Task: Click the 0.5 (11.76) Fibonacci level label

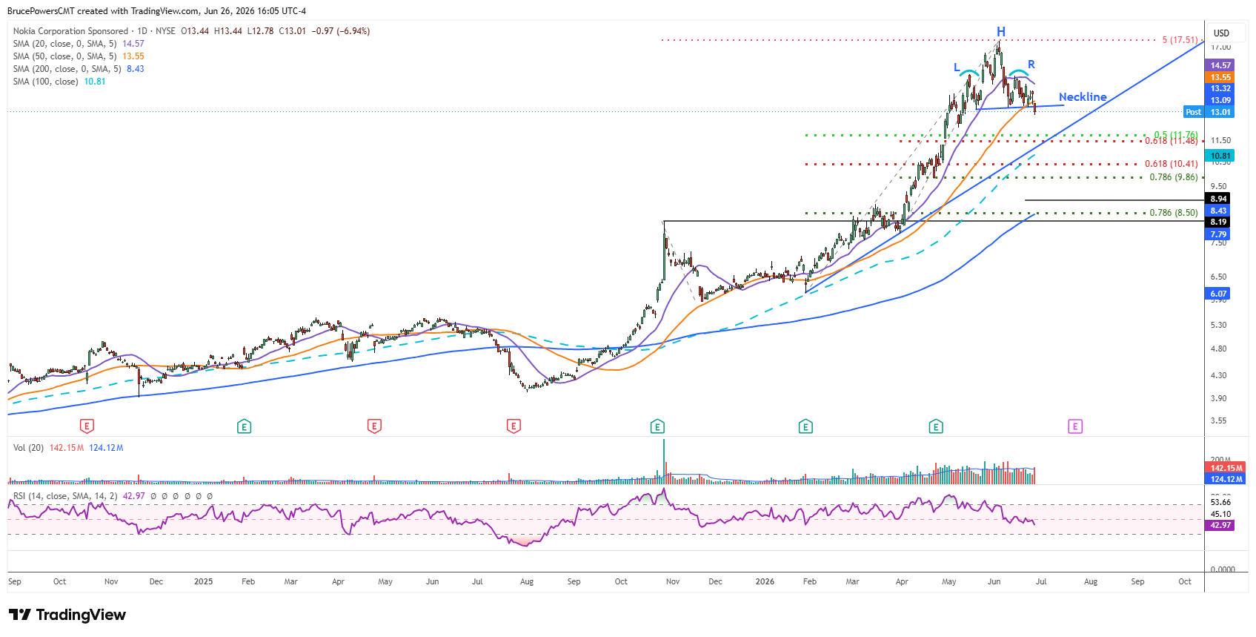Action: (1176, 135)
